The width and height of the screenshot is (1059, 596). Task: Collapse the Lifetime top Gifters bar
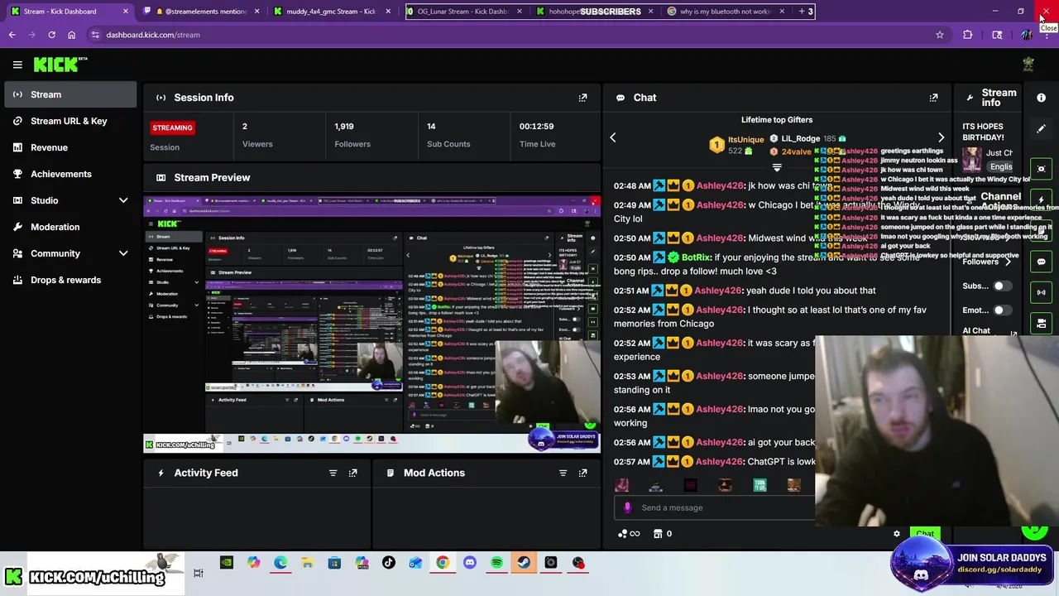coord(777,167)
